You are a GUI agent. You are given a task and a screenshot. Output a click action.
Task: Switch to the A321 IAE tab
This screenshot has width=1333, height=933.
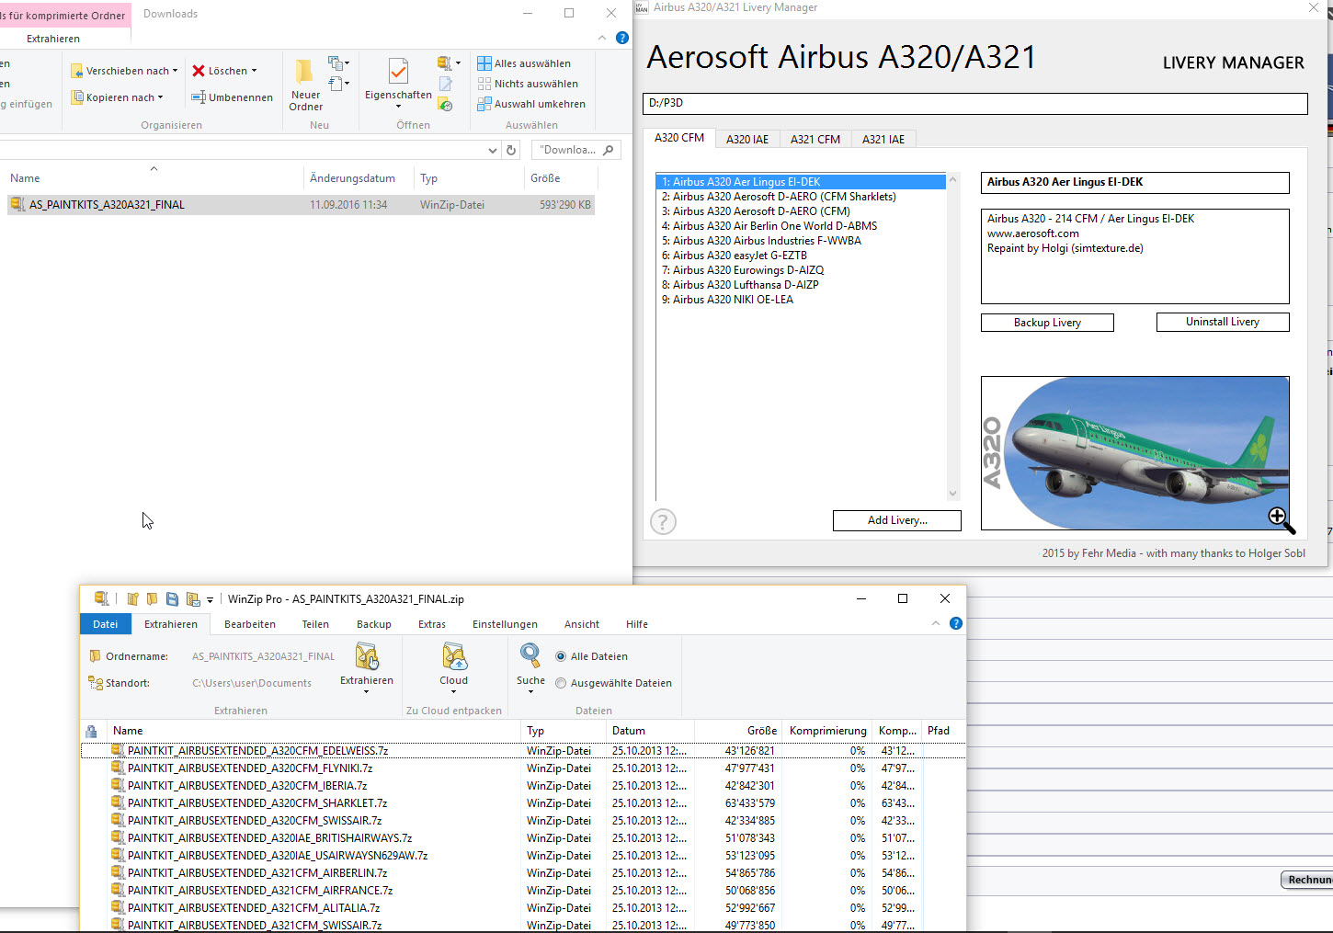[883, 140]
